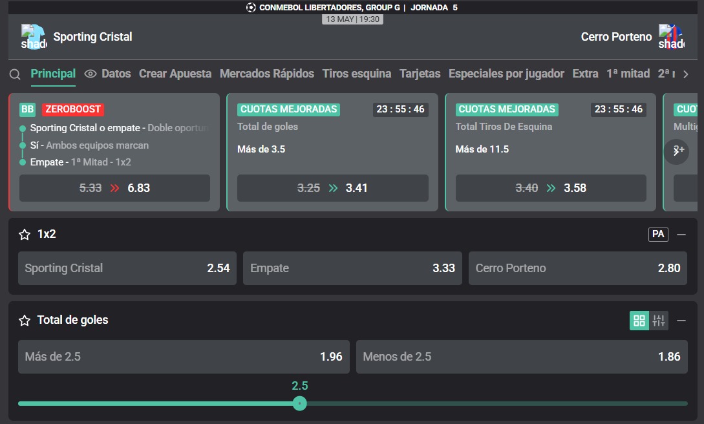Viewport: 704px width, 424px height.
Task: Click CUOTAS MEJORADAS badge on Tiros De Esquina card
Action: 507,109
